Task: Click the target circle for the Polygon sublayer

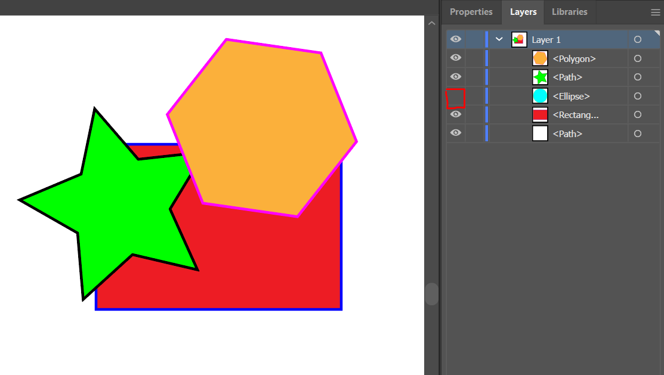Action: click(x=638, y=58)
